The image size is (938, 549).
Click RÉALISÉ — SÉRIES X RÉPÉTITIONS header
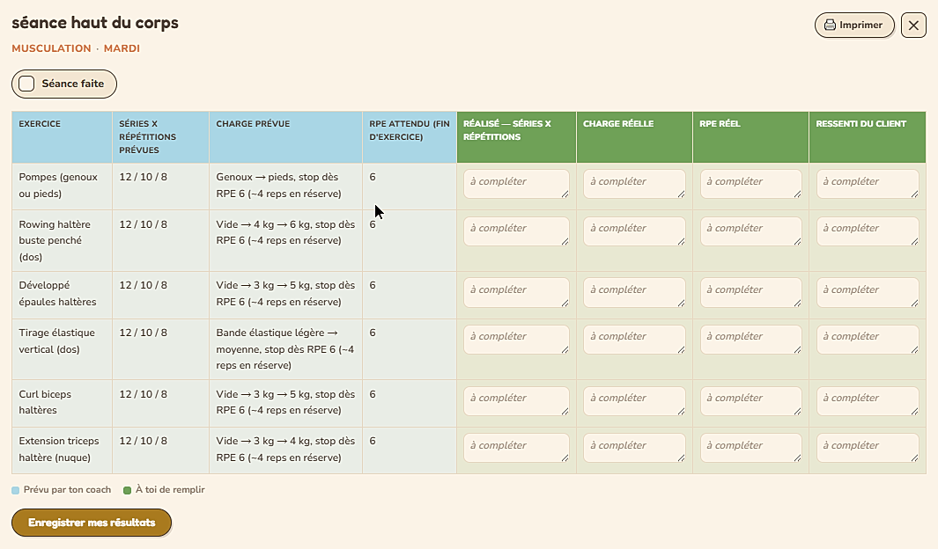(x=517, y=136)
